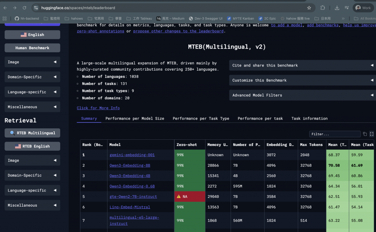Follow propose other changes to leaderboard link
This screenshot has height=232, width=376.
coord(178,31)
